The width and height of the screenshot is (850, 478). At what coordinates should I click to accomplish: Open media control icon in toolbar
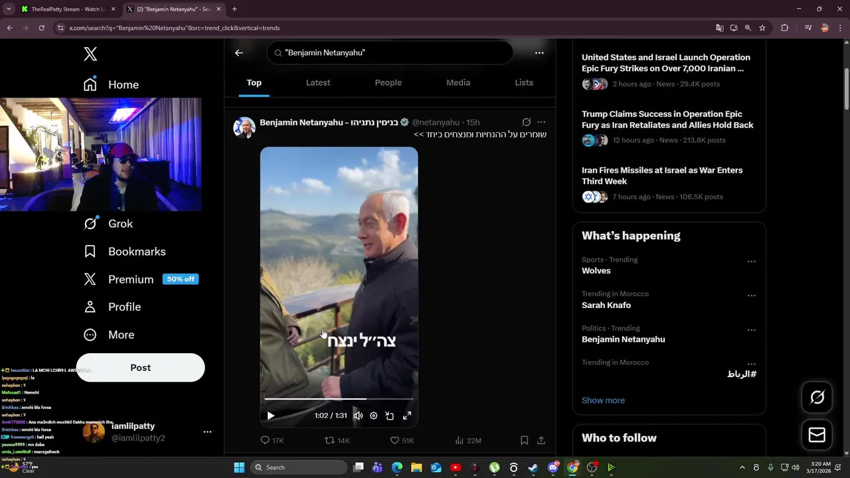[807, 28]
